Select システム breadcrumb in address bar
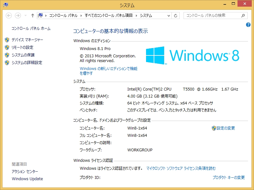 coord(146,16)
